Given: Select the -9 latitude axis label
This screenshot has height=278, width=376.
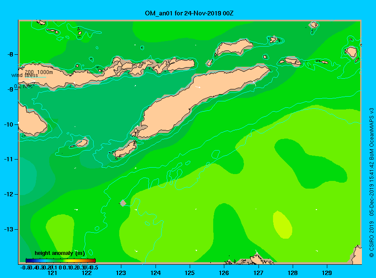Looking at the screenshot, I should [x=10, y=89].
